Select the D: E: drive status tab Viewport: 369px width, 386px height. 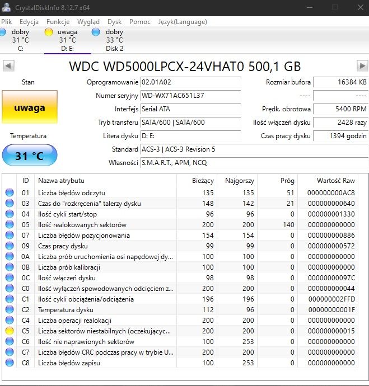click(x=68, y=40)
